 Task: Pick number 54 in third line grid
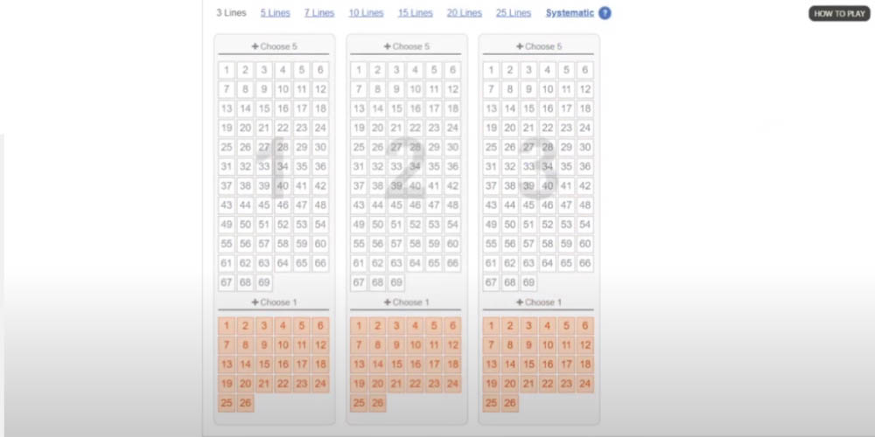(585, 224)
